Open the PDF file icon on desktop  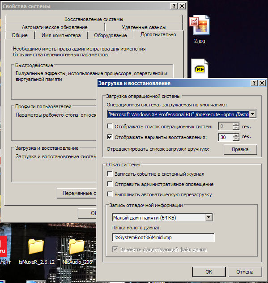[200, 68]
